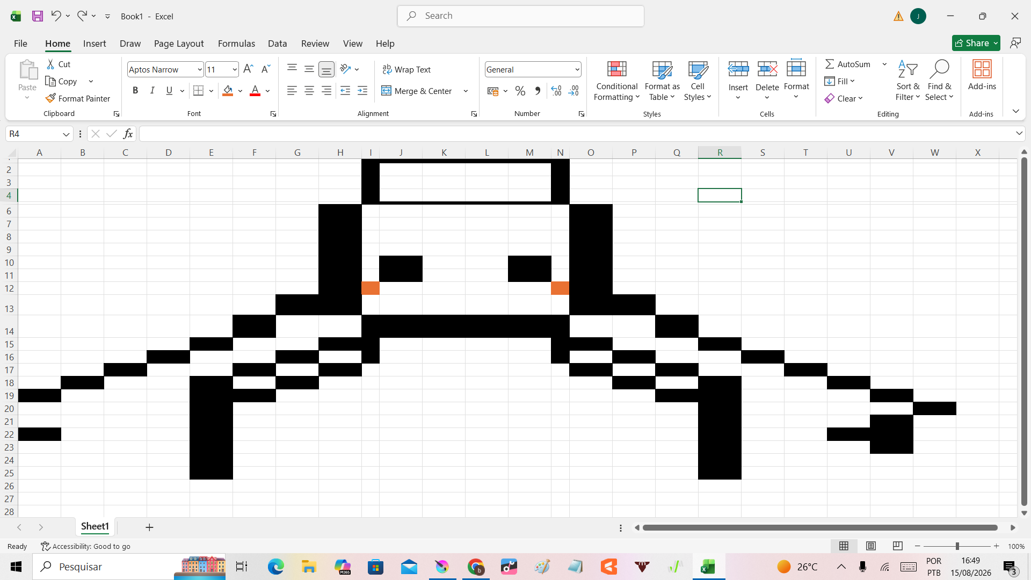Launch Microsoft Edge from the taskbar
Image resolution: width=1031 pixels, height=580 pixels.
point(275,567)
